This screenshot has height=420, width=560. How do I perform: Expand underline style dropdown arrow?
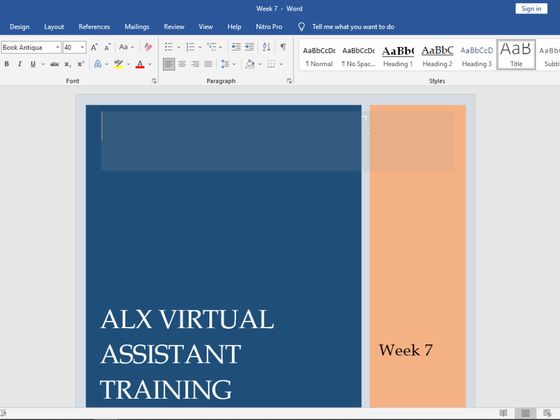click(43, 64)
